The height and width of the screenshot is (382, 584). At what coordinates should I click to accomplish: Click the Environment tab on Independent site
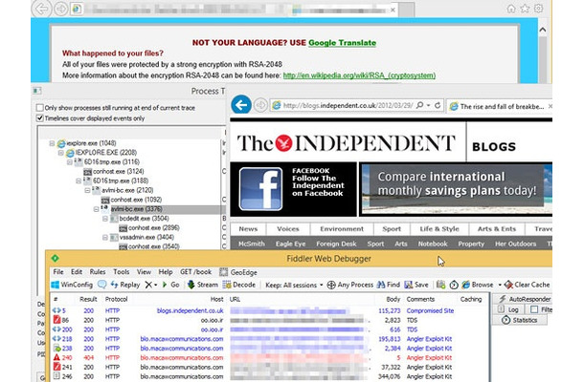point(342,229)
